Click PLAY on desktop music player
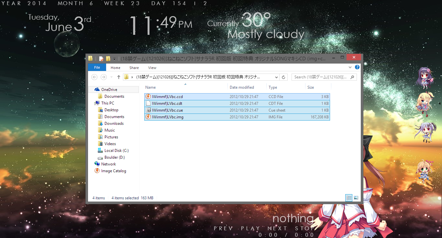The height and width of the screenshot is (238, 442). click(x=251, y=228)
